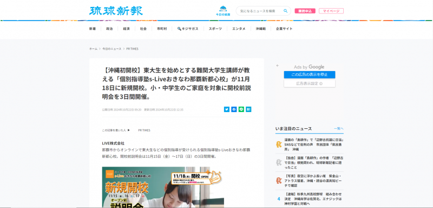This screenshot has width=433, height=208.
Task: Open today's newspaper icon in header
Action: point(223,11)
